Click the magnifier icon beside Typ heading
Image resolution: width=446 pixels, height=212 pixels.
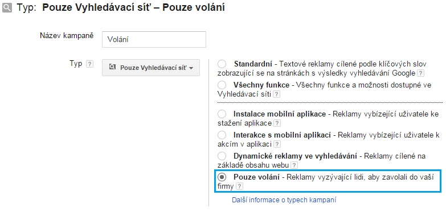click(x=7, y=7)
